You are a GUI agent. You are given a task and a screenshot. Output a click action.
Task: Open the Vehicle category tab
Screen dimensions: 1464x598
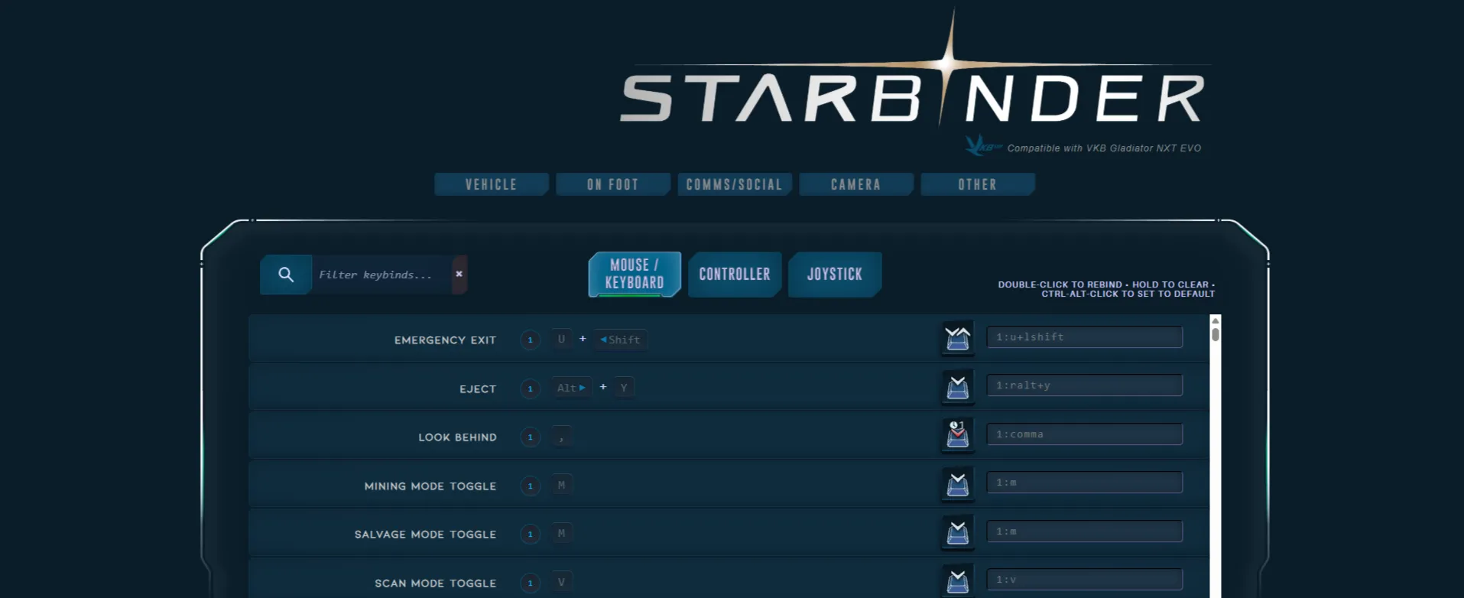[x=491, y=184]
